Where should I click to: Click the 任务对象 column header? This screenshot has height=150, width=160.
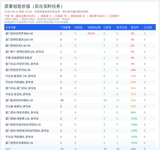pos(11,27)
